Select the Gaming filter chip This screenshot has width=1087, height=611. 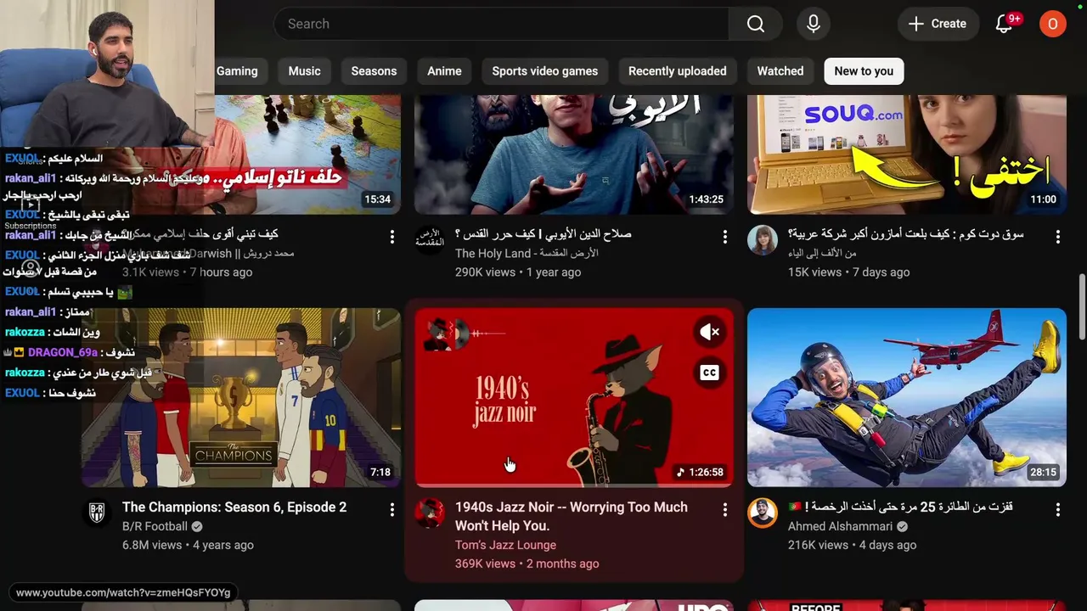(237, 71)
